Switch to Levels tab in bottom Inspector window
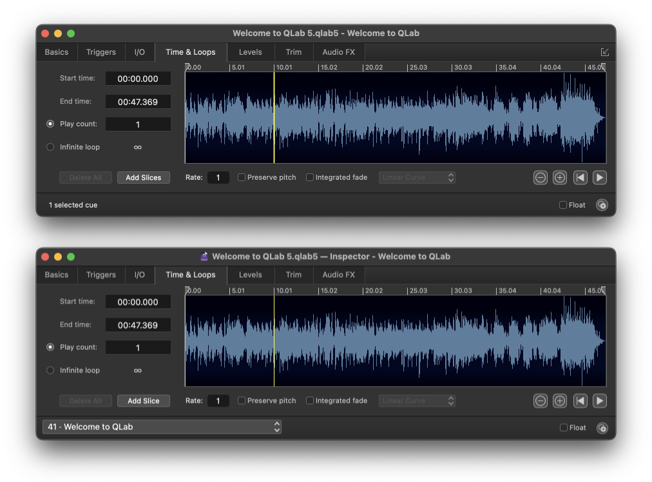Viewport: 652px width, 482px height. (x=251, y=275)
